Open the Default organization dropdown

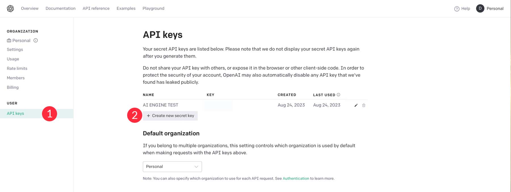coord(172,166)
